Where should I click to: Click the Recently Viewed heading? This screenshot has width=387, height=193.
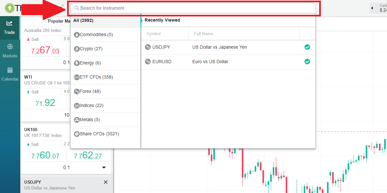tap(162, 20)
